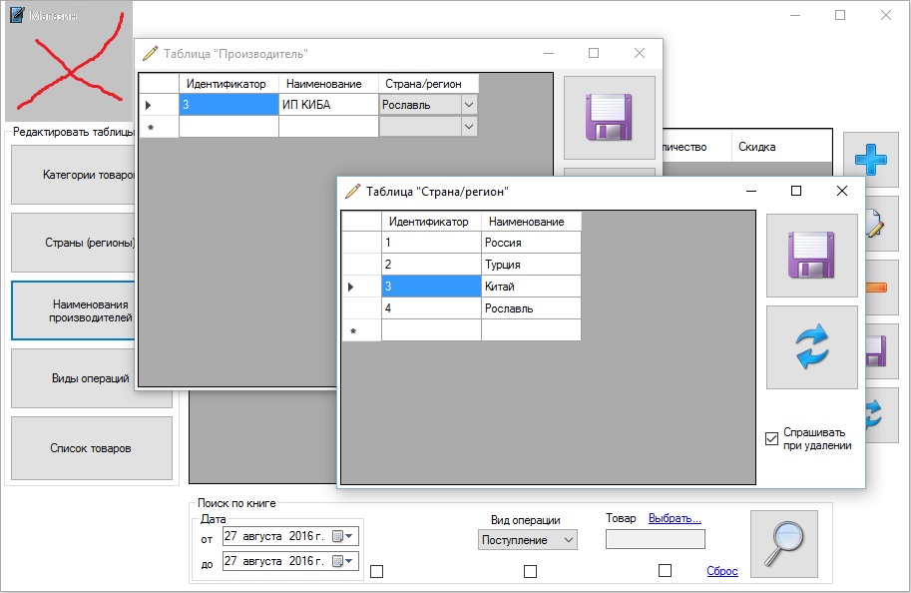This screenshot has height=593, width=911.
Task: Click Идентификатор column header in Страна/регион table
Action: pyautogui.click(x=431, y=222)
